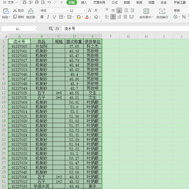This screenshot has height=189, width=189.
Task: Apply cell borders icon
Action: point(61,17)
